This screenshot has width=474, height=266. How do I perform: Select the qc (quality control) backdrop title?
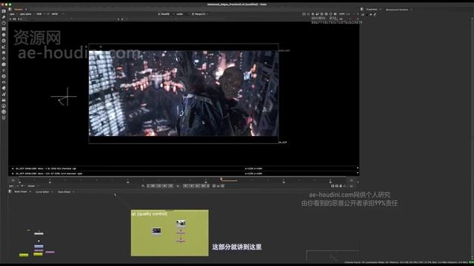pos(149,214)
